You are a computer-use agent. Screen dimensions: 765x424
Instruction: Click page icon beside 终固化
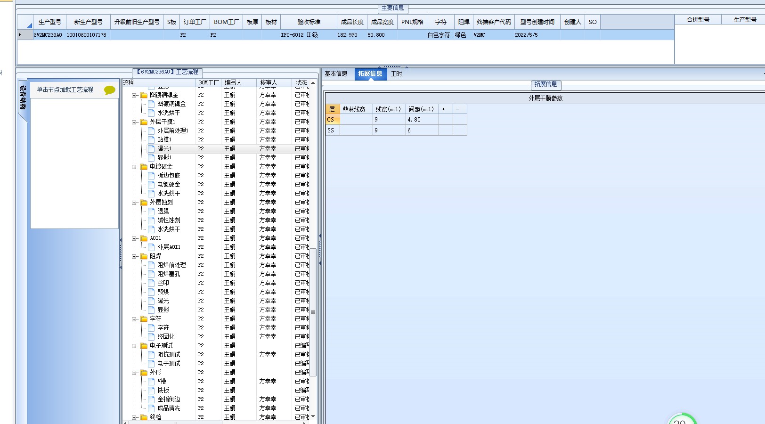pos(151,336)
